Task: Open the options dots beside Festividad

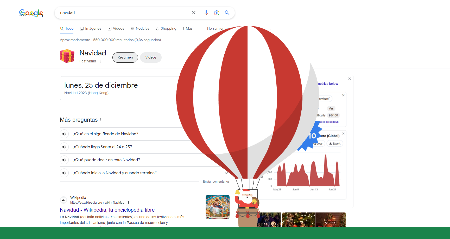Action: click(x=100, y=61)
